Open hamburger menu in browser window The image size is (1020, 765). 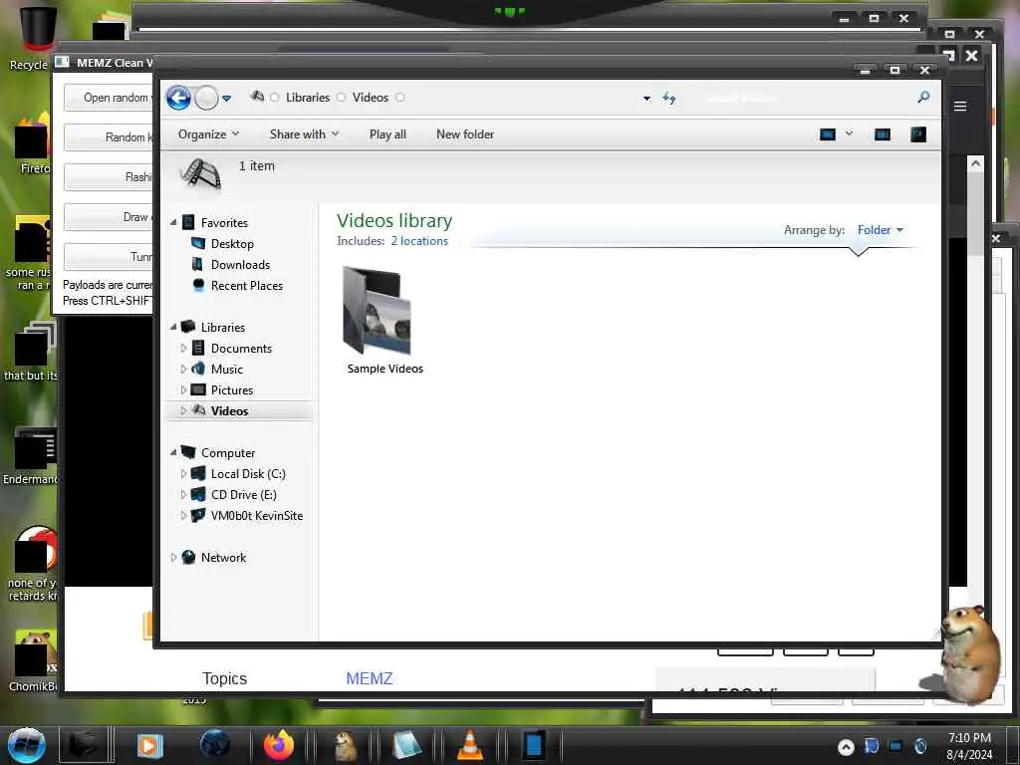point(960,106)
